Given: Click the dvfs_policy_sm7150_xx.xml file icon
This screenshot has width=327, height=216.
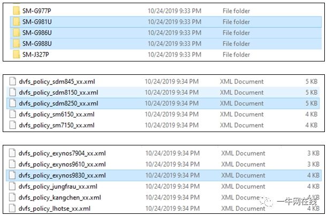Looking at the screenshot, I should click(12, 125).
